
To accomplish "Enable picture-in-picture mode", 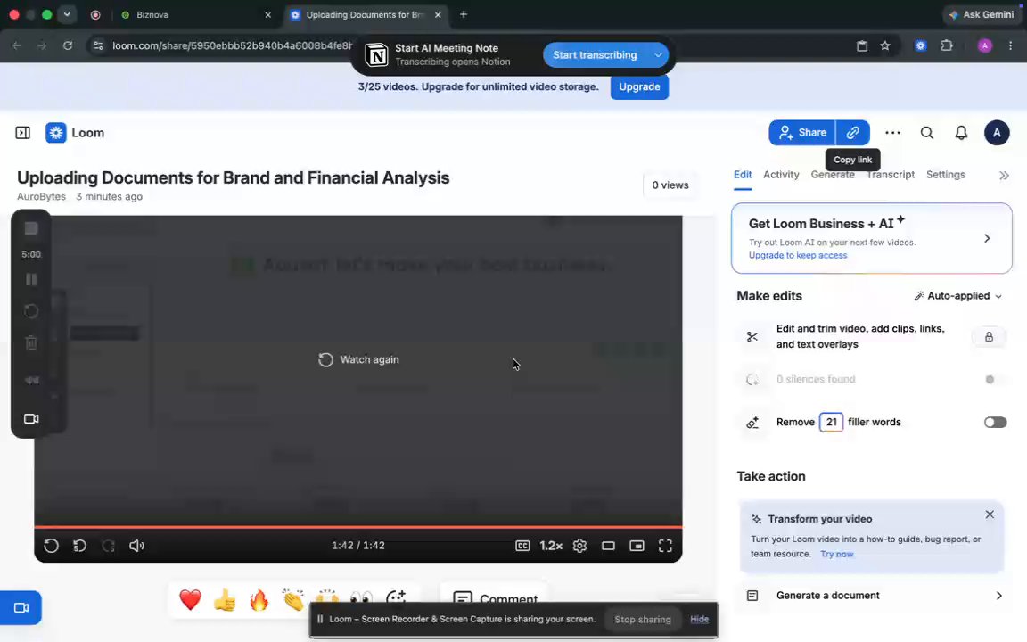I will click(x=637, y=546).
